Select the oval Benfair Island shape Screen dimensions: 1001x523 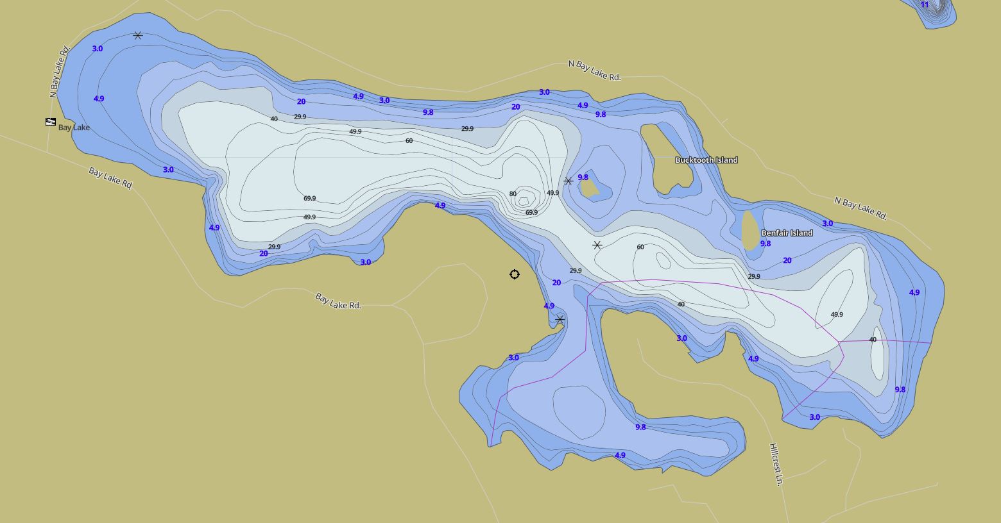[x=748, y=229]
